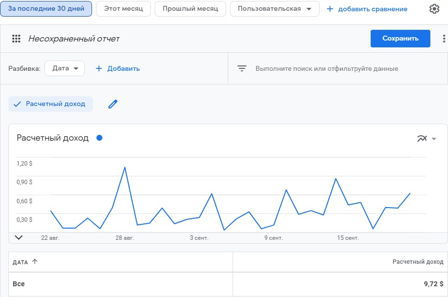Click the Сохранить button
This screenshot has width=448, height=297.
tap(400, 39)
